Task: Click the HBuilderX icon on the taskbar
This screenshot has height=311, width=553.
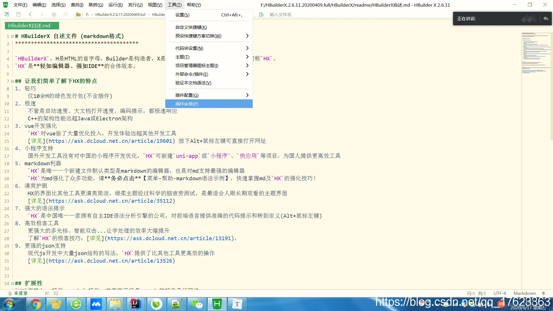Action: (x=217, y=304)
